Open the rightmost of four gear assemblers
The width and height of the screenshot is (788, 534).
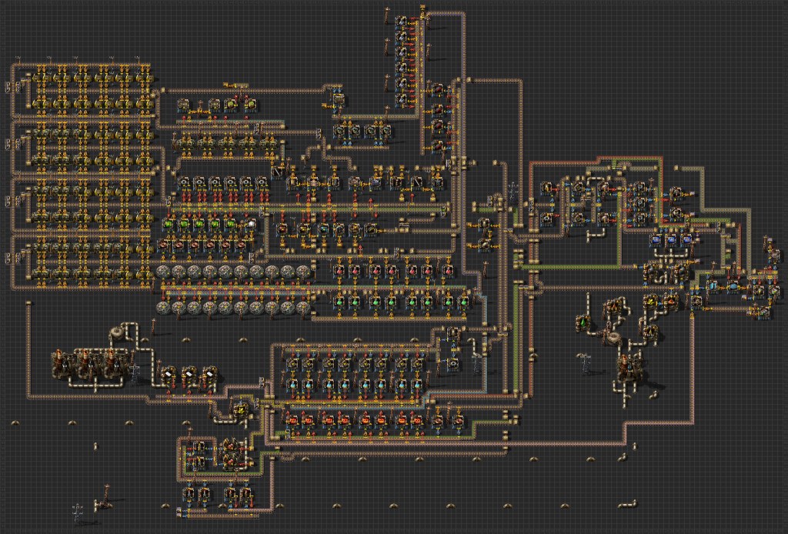pos(386,132)
